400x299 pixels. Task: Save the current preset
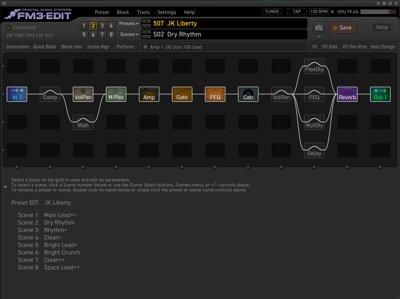[x=343, y=28]
